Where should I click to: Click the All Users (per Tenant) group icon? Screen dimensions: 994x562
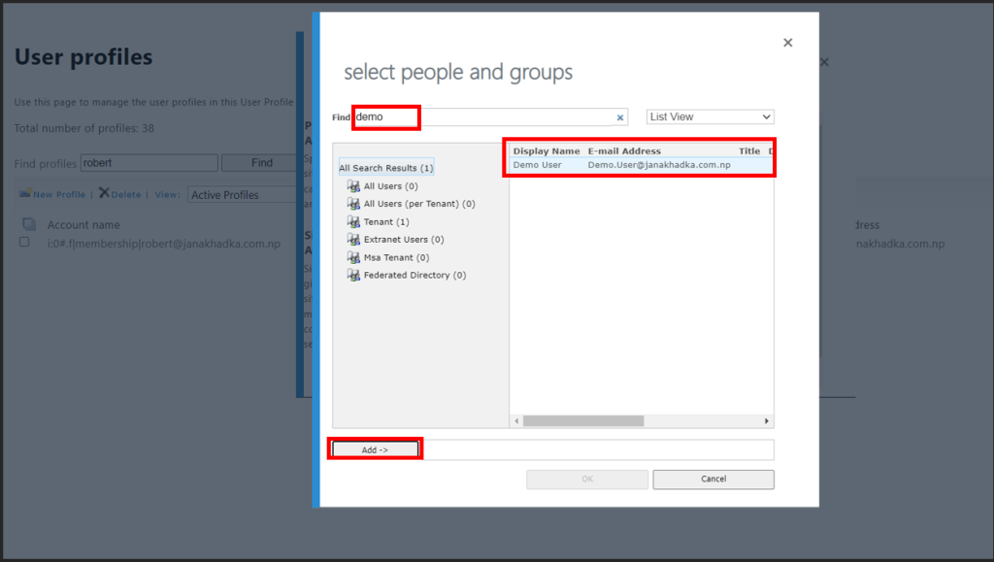353,204
